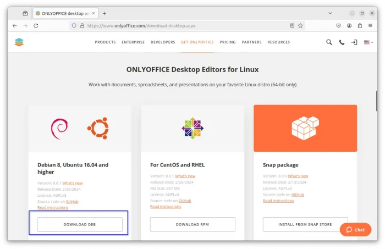Open the site search magnifier icon
The width and height of the screenshot is (385, 249).
(329, 42)
